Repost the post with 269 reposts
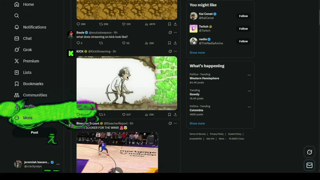 pos(103,24)
